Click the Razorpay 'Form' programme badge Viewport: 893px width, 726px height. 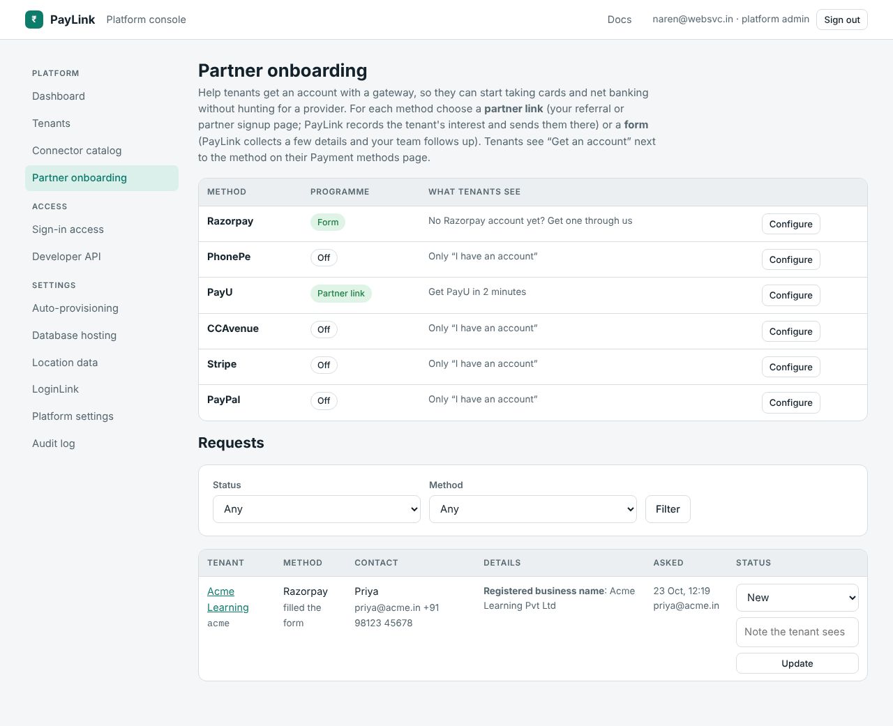[x=328, y=222]
